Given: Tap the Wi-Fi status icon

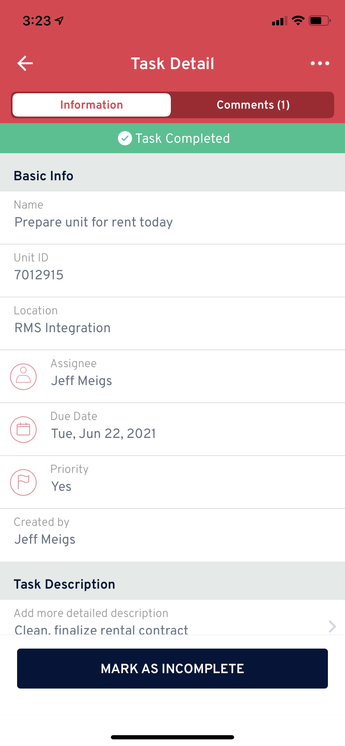Looking at the screenshot, I should [298, 20].
